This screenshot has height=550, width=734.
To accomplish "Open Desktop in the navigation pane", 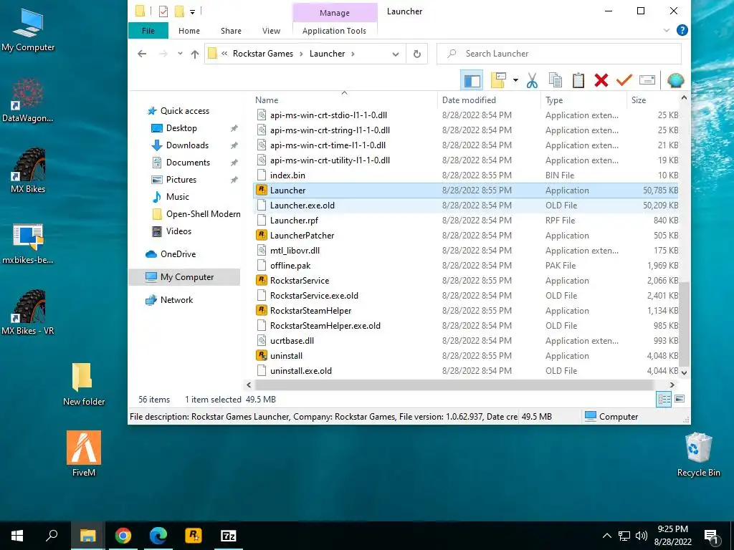I will pyautogui.click(x=181, y=128).
